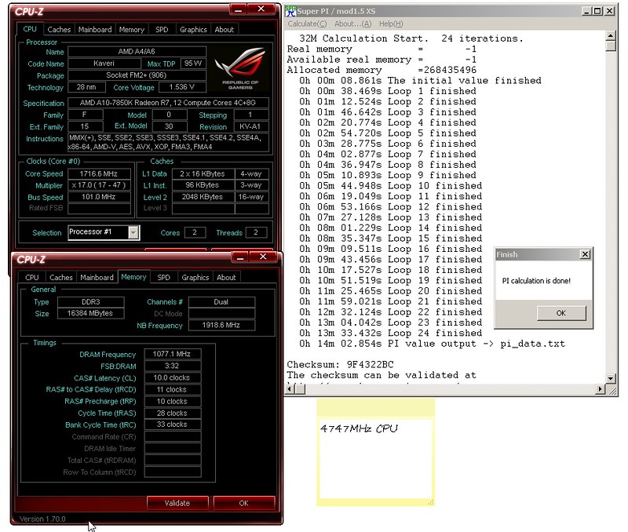Open the Help menu in Super PI
Viewport: 628px width, 532px height.
pos(391,24)
